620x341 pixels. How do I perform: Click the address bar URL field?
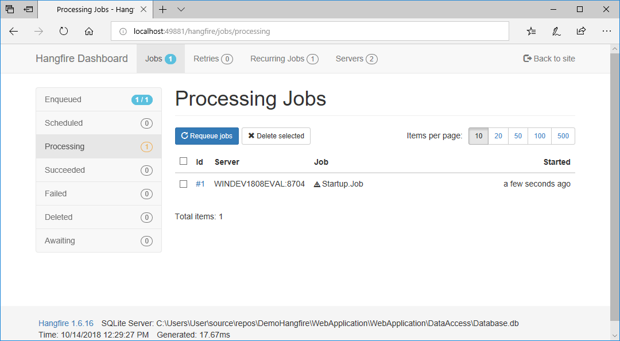tap(309, 31)
